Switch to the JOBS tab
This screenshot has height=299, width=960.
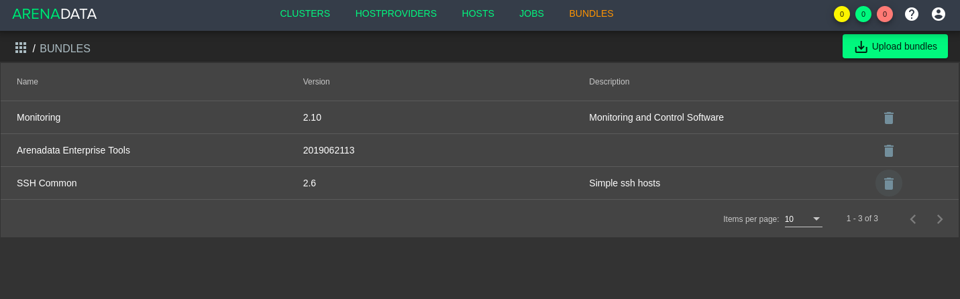tap(531, 13)
